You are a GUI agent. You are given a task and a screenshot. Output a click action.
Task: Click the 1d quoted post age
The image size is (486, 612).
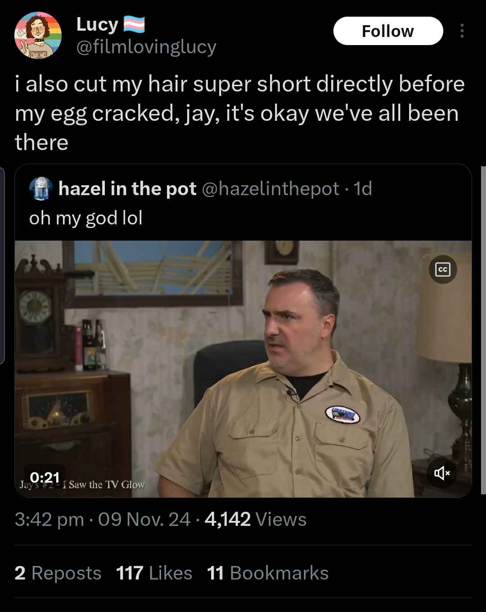point(363,189)
